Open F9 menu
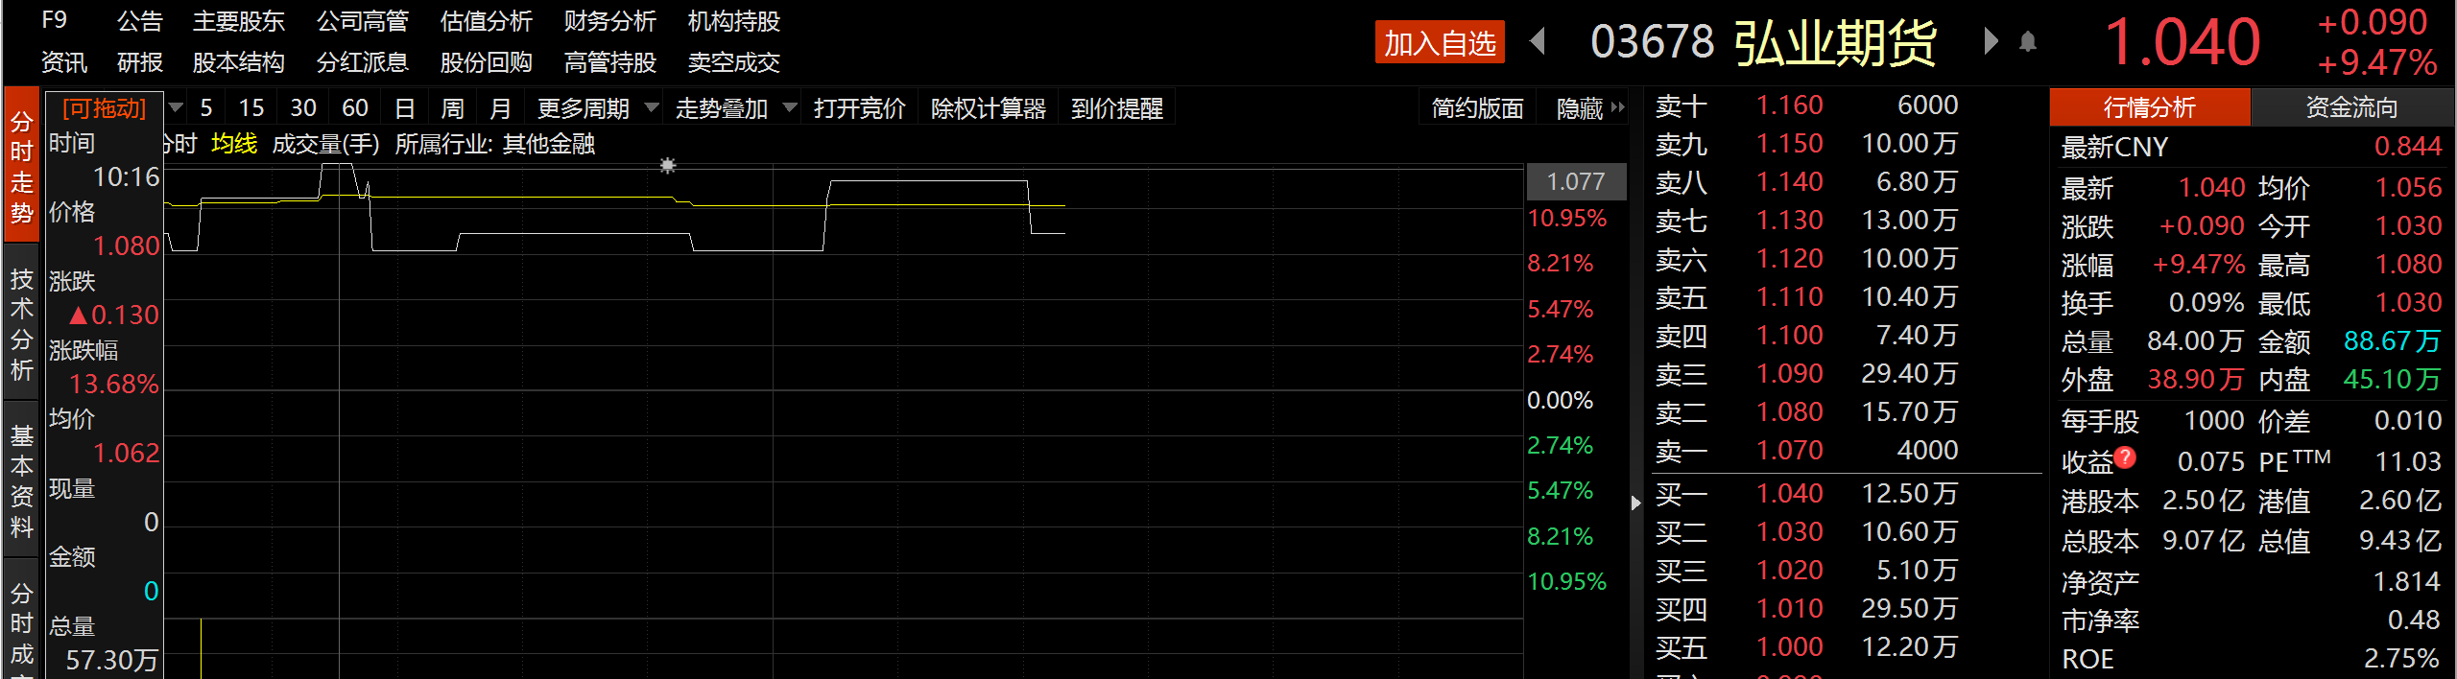Viewport: 2457px width, 679px height. (55, 20)
